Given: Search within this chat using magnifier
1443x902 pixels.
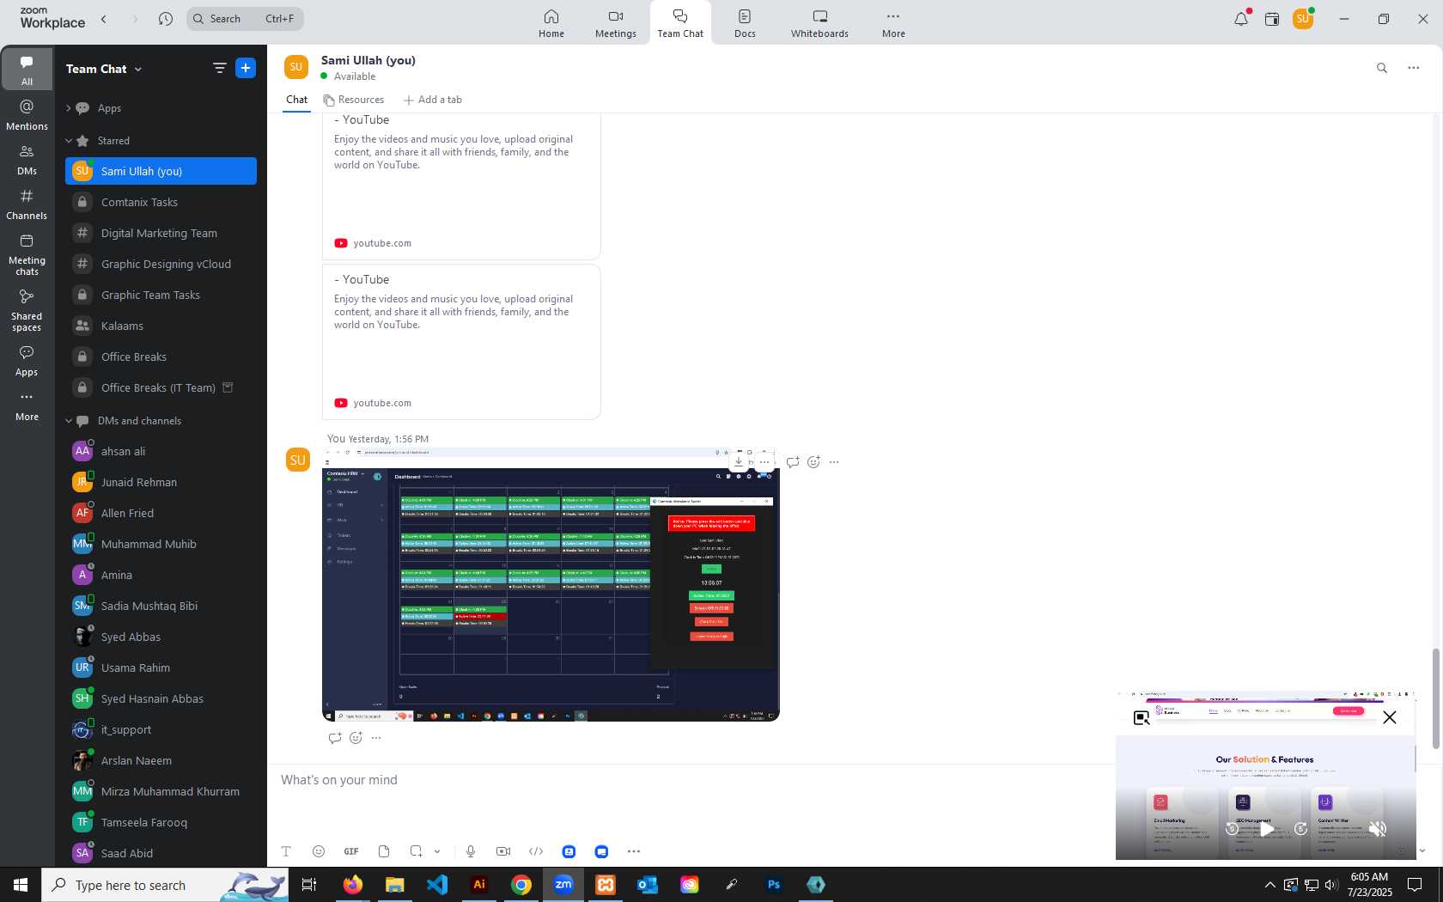Looking at the screenshot, I should [1382, 68].
